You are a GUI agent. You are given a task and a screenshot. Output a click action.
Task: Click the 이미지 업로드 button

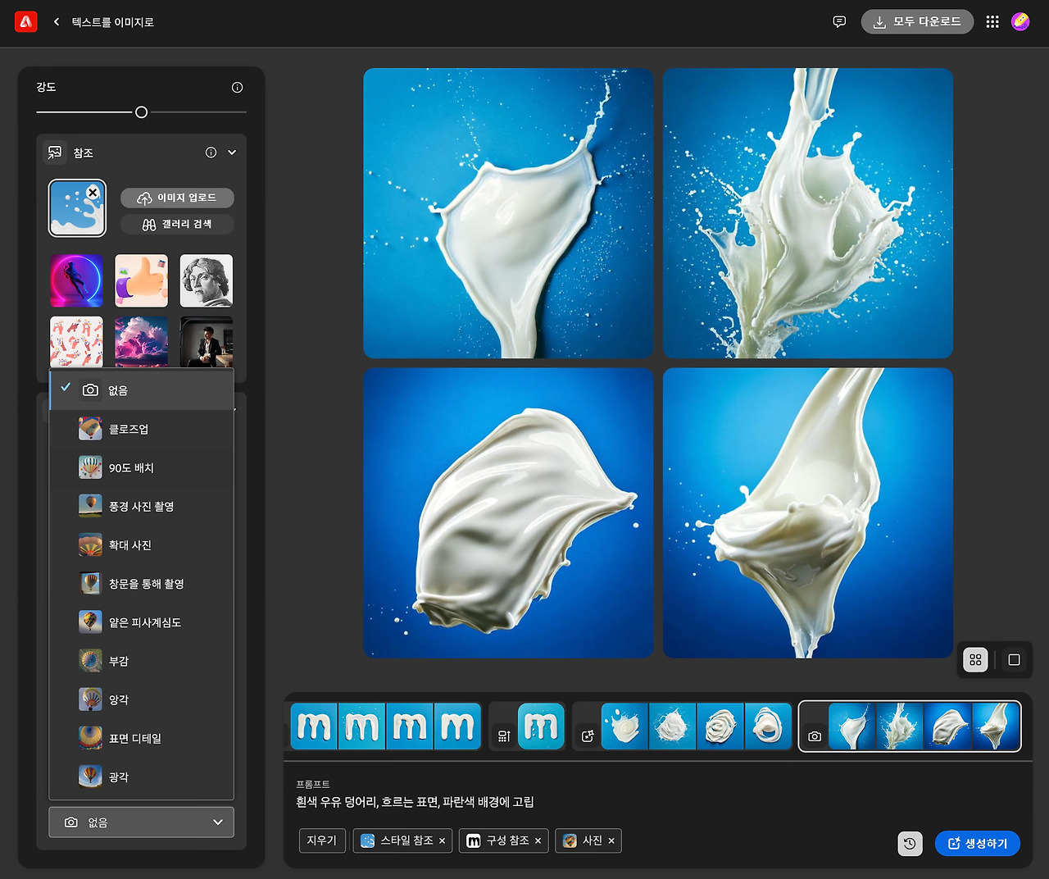[177, 198]
